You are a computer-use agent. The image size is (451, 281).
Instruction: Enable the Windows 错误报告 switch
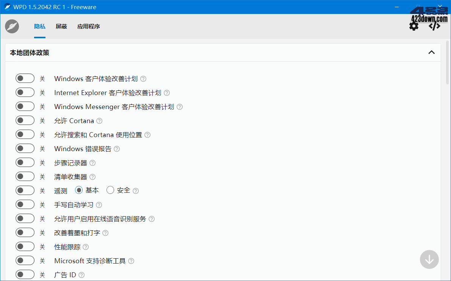click(25, 148)
